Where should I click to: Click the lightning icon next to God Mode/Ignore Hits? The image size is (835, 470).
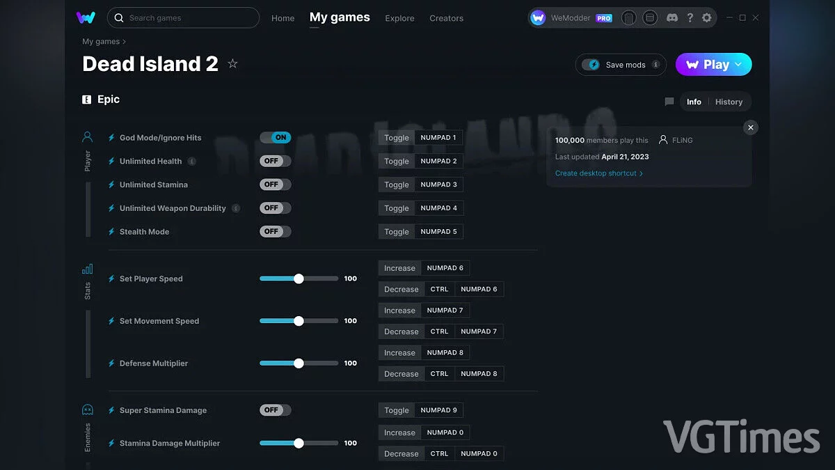coord(111,138)
